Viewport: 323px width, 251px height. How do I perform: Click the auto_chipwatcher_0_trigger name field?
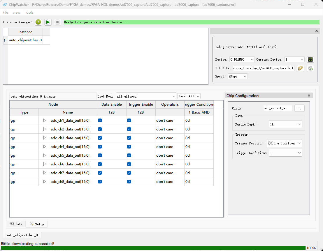pos(53,96)
